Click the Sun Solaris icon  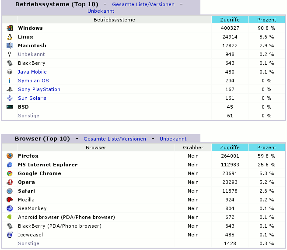[10, 98]
